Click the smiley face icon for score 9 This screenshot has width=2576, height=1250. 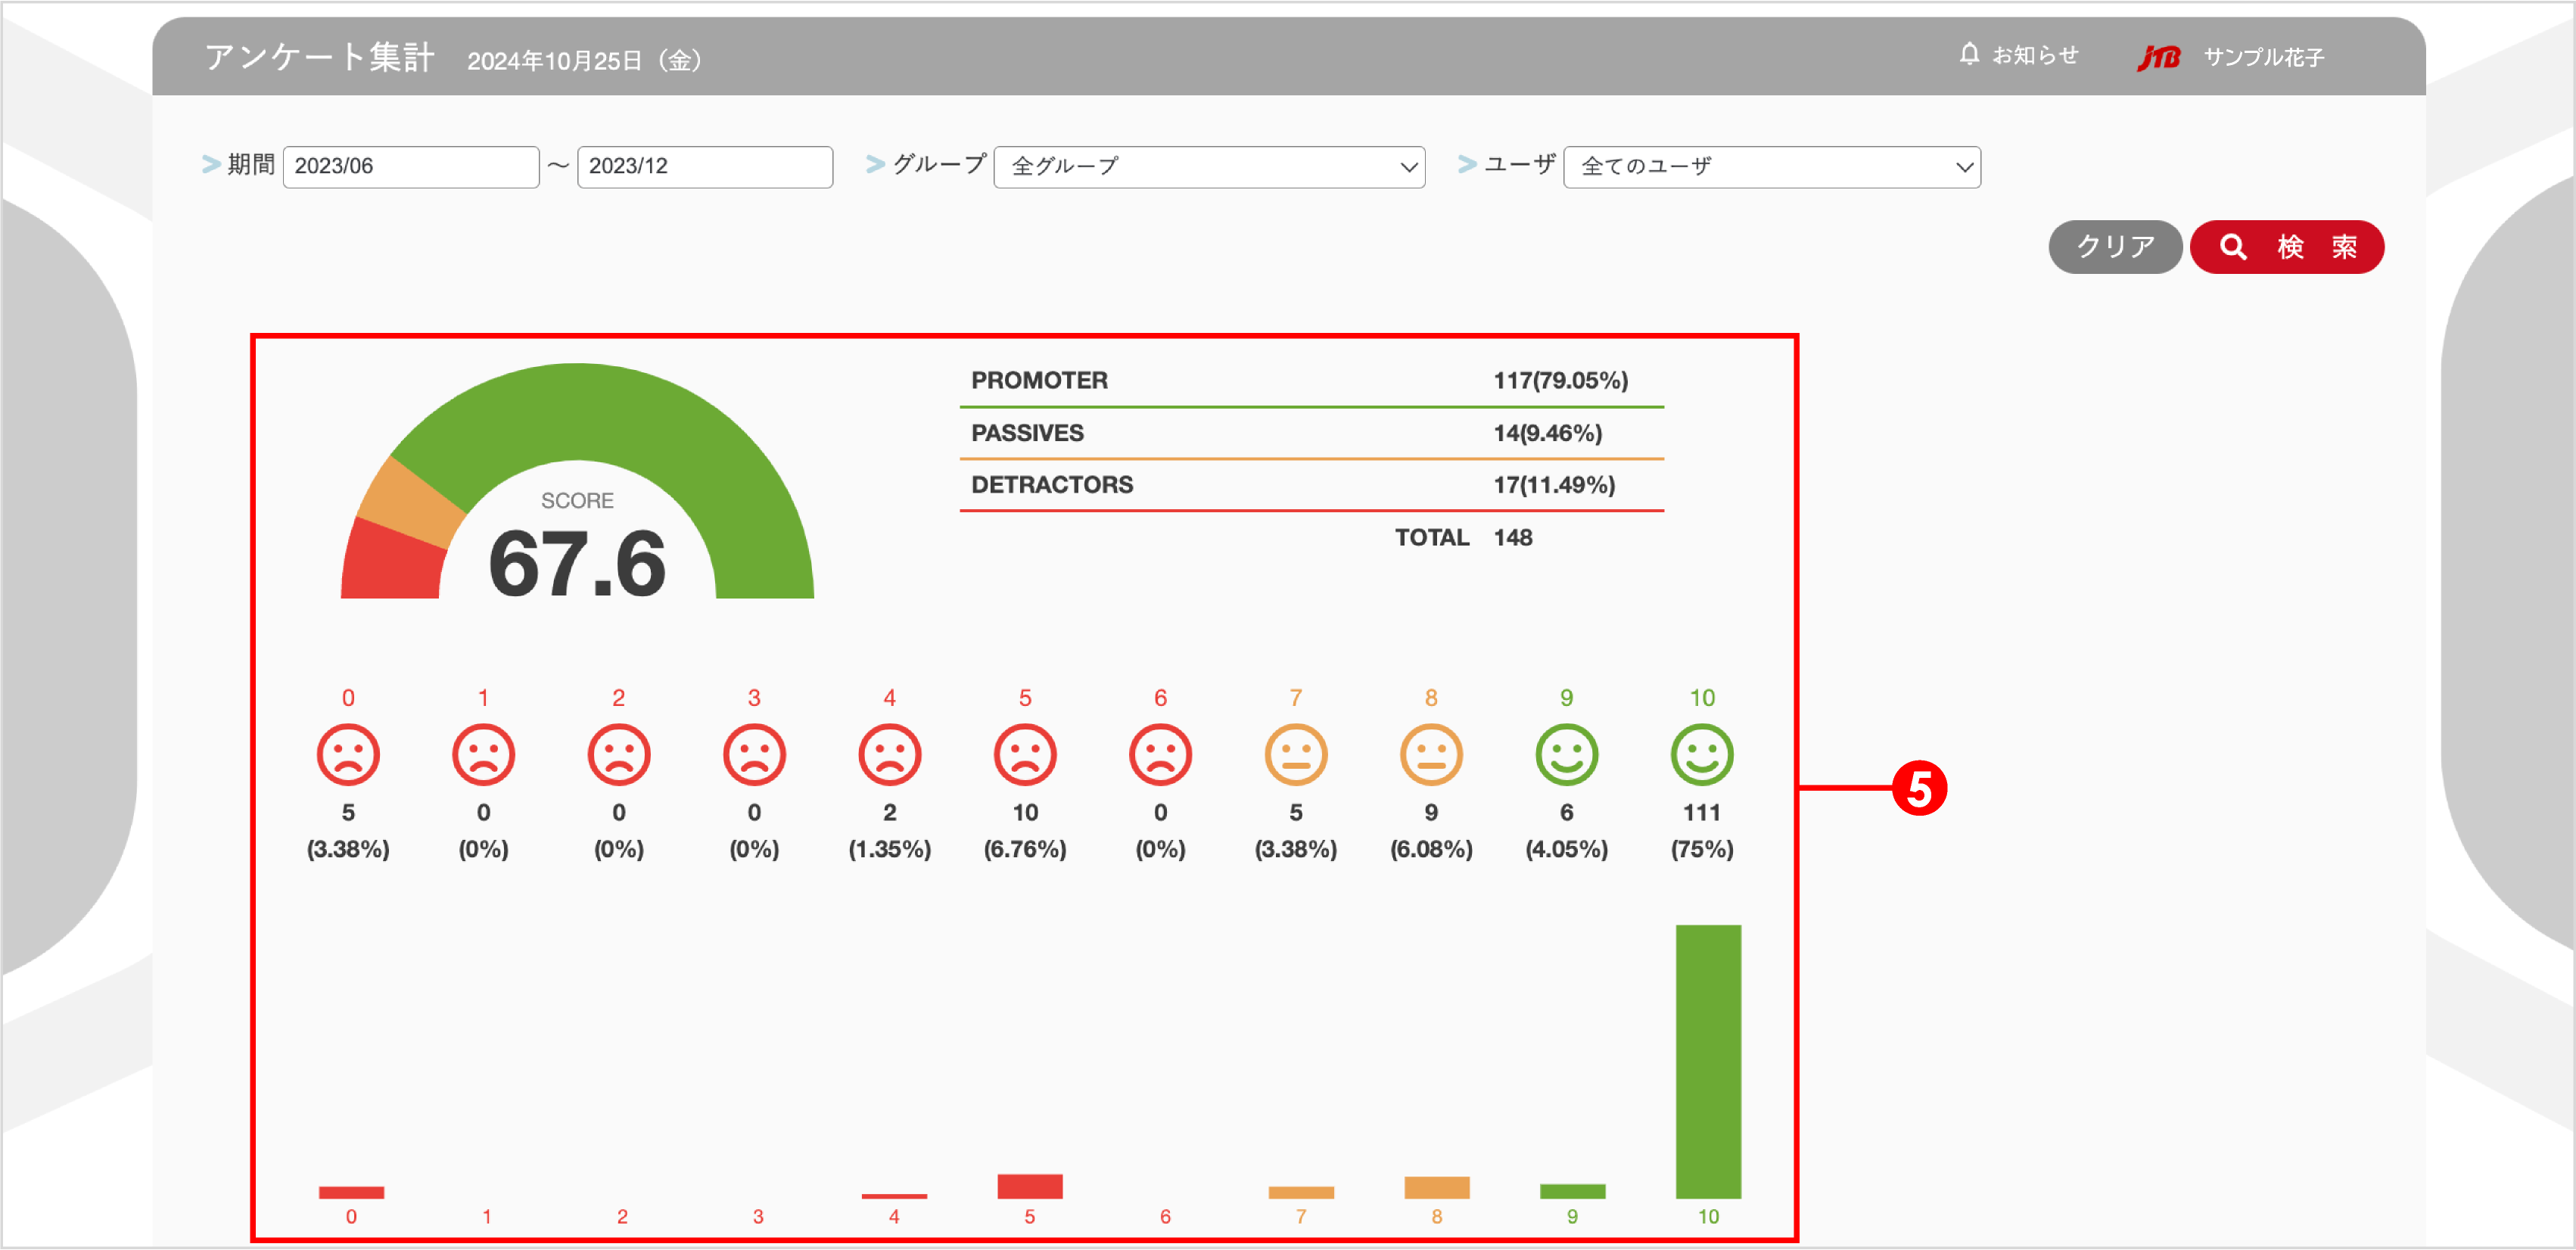(1566, 755)
